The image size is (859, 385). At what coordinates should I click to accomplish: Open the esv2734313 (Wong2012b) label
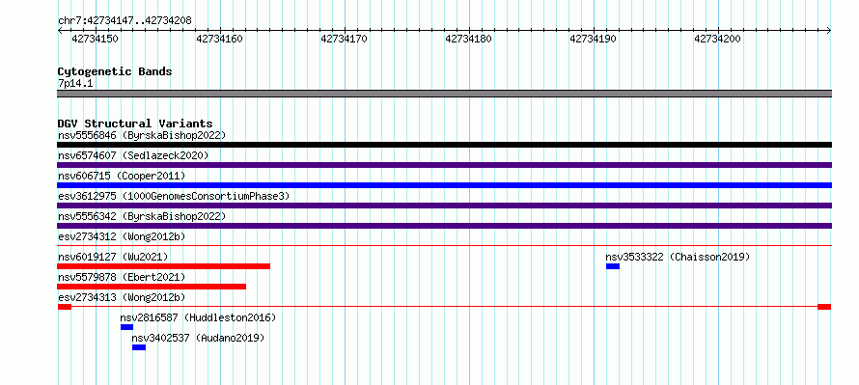click(x=122, y=297)
